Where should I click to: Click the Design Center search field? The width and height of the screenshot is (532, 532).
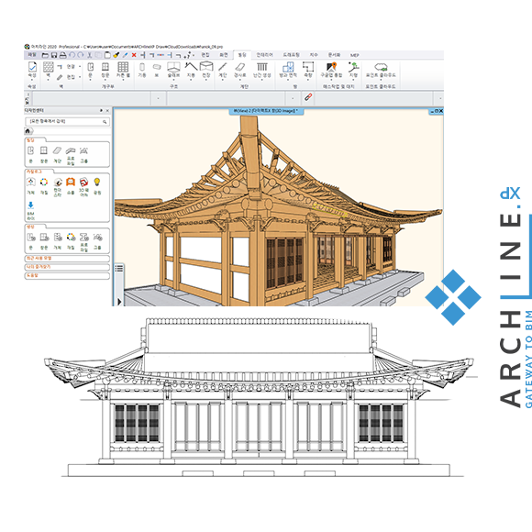coord(67,121)
